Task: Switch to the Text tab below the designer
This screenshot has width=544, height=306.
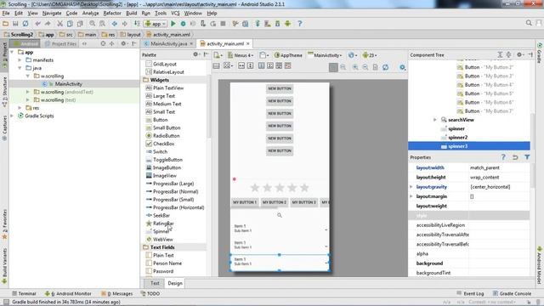Action: [155, 283]
